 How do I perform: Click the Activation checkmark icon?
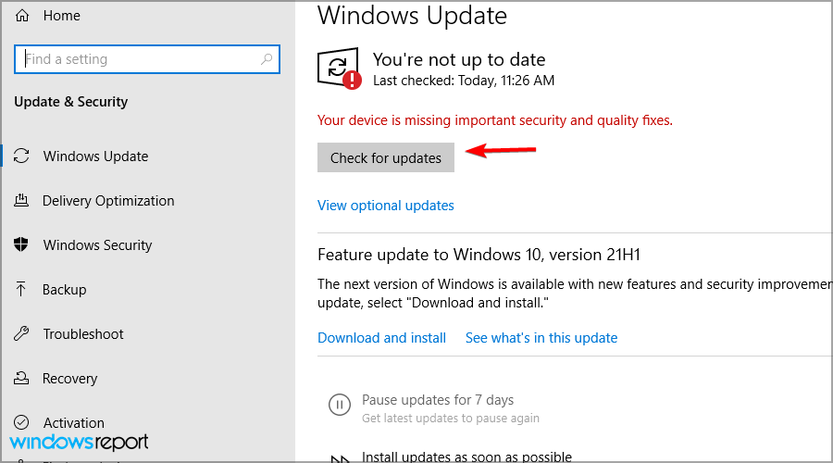(x=22, y=423)
